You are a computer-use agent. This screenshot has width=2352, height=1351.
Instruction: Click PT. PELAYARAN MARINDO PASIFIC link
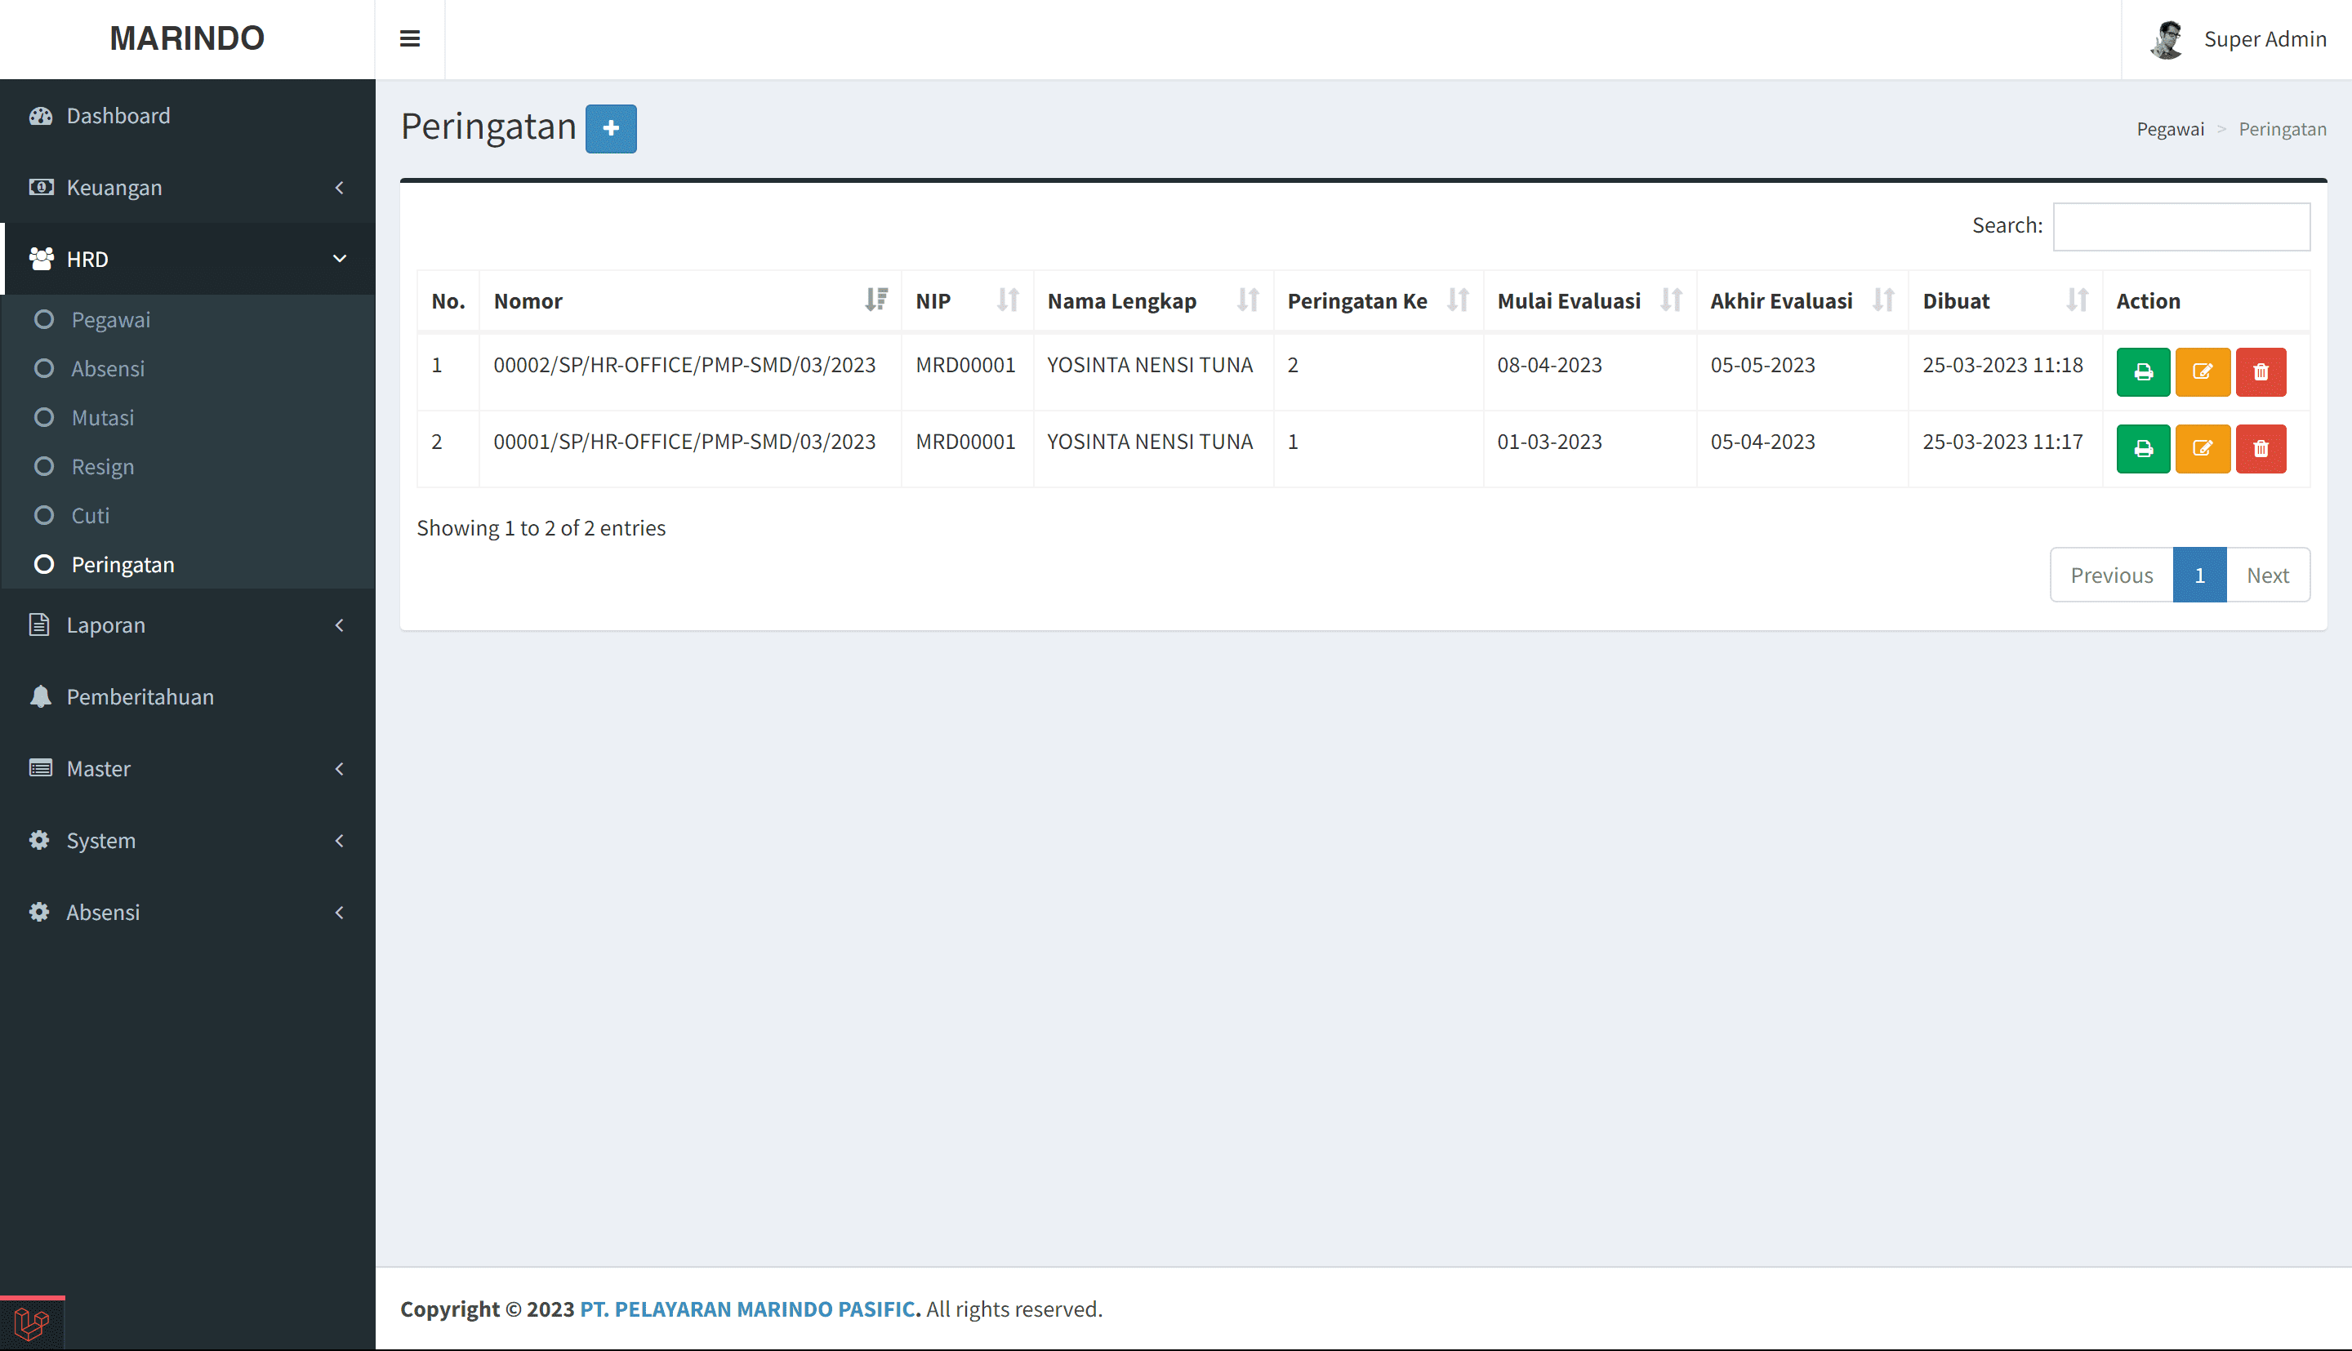749,1309
